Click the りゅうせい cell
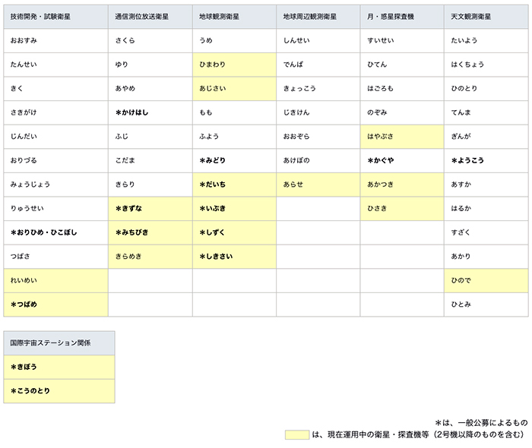This screenshot has height=448, width=532. tap(56, 209)
